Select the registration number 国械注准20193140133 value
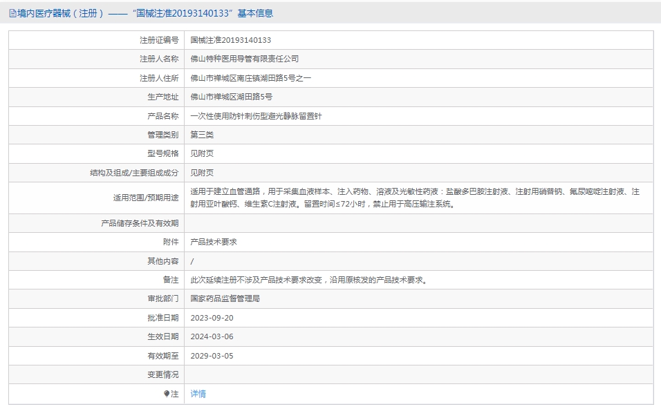661x409 pixels. click(x=231, y=40)
